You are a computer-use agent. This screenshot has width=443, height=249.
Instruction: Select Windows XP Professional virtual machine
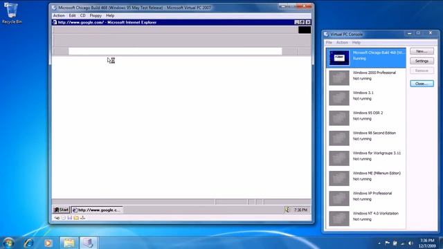(x=366, y=199)
